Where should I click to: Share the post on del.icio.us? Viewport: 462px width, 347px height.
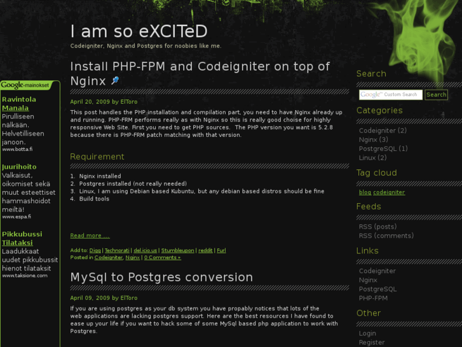(146, 250)
